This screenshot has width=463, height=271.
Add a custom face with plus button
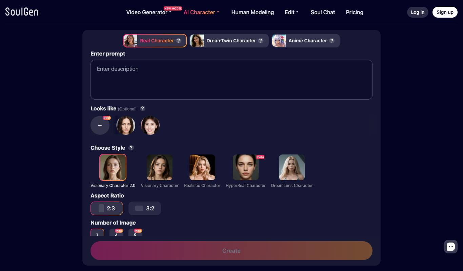point(100,125)
